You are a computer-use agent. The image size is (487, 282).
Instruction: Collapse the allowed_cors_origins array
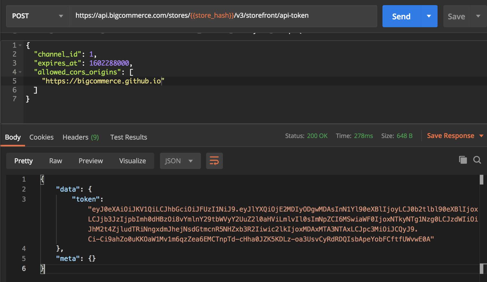click(x=20, y=72)
